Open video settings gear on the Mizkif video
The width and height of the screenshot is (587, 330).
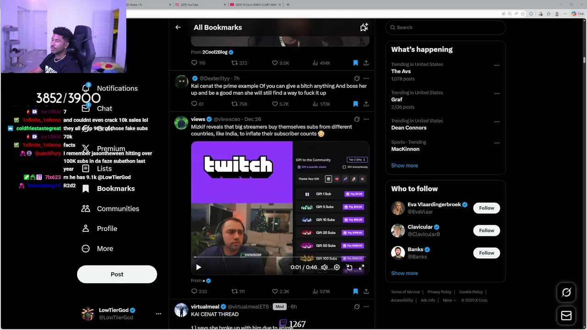pos(337,267)
